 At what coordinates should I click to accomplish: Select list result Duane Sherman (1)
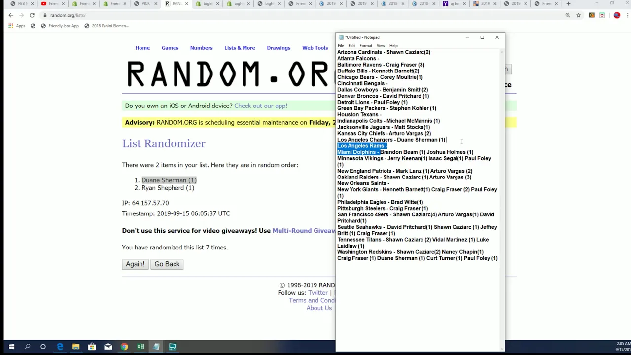pos(169,180)
